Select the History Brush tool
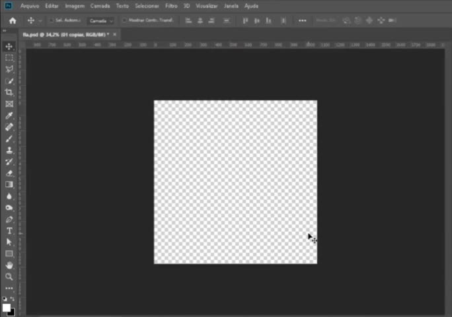Screen dimensions: 452x317 point(9,162)
